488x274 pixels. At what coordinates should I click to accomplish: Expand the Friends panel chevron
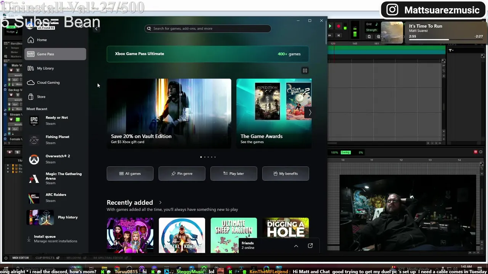click(296, 246)
